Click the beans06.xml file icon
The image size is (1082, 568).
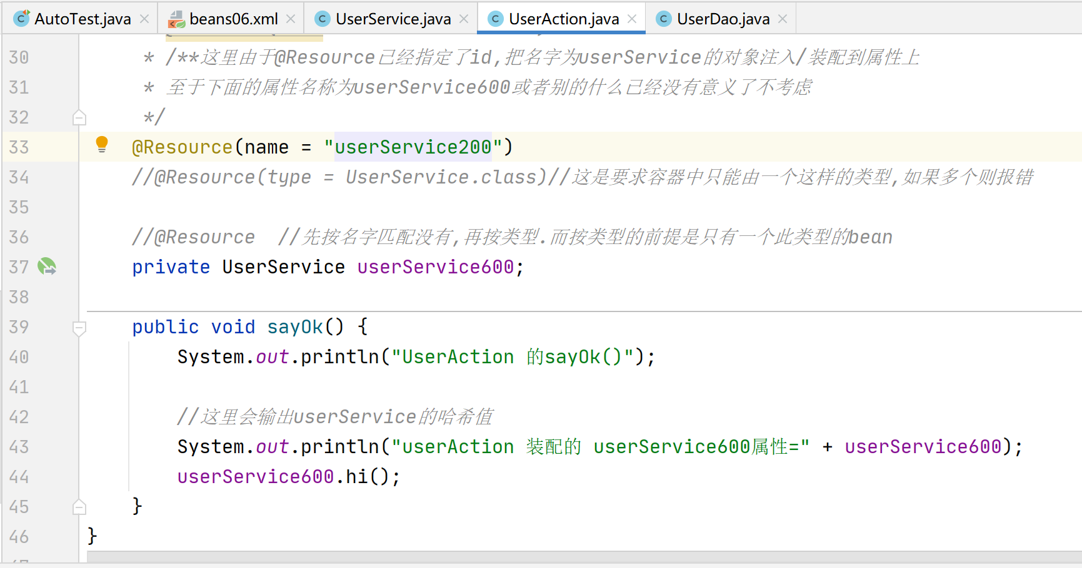click(x=177, y=19)
